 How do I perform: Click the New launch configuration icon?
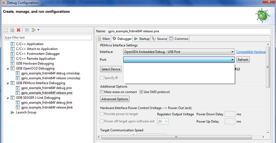point(6,30)
